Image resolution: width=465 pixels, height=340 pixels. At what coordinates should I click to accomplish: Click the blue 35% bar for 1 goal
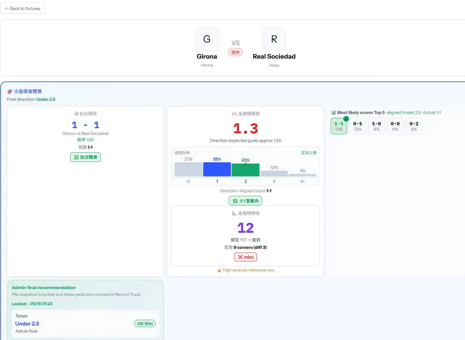[217, 169]
